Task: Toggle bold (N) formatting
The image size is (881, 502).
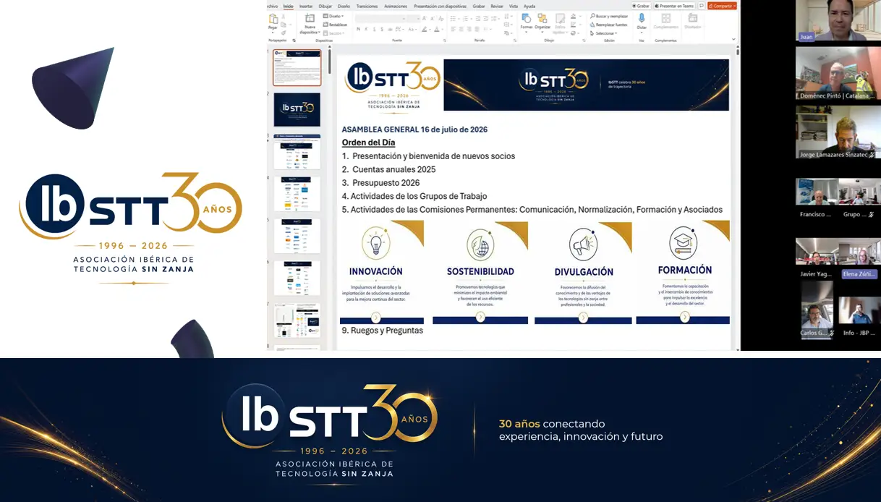Action: (x=358, y=30)
